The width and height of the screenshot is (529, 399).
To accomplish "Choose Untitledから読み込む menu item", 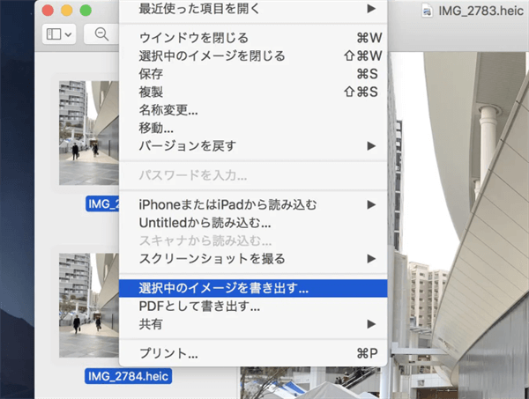I will tap(205, 223).
